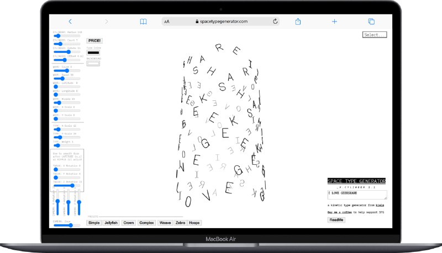
Task: Click the text box containing 'I LOVE GEEKSHARE'
Action: coord(356,195)
